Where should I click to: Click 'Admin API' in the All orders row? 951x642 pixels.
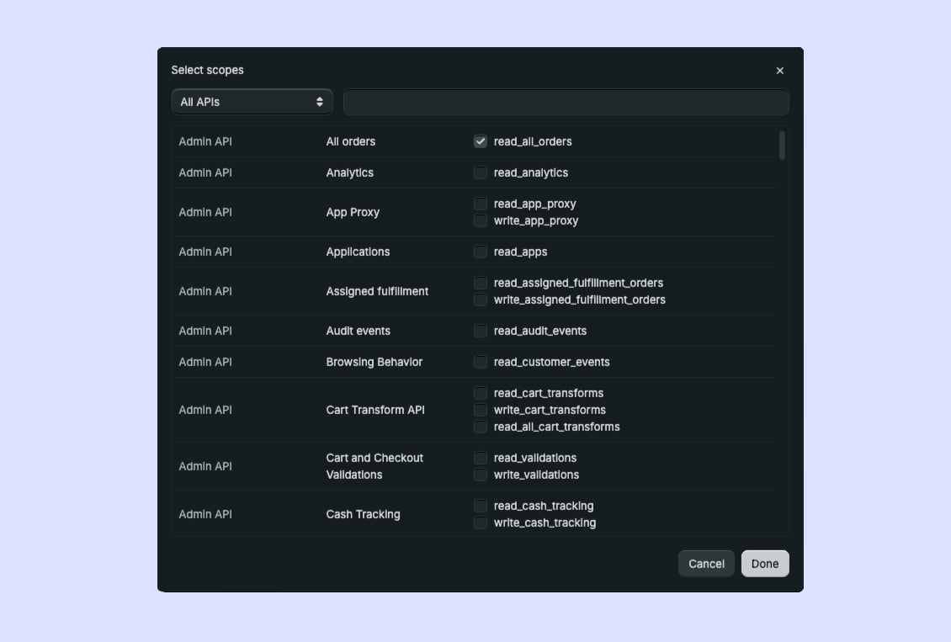coord(205,142)
